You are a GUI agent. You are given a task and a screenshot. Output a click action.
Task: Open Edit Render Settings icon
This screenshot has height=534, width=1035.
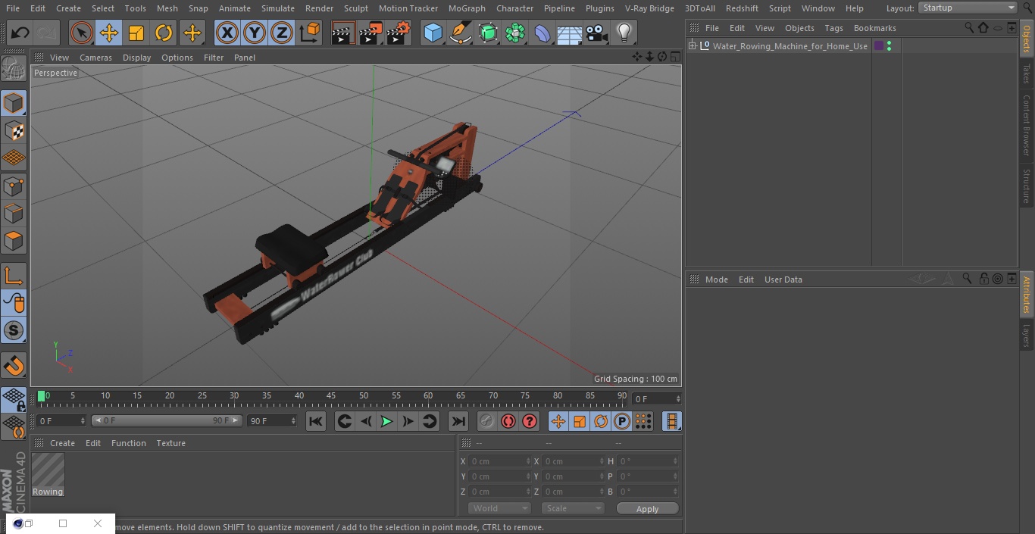pyautogui.click(x=399, y=33)
